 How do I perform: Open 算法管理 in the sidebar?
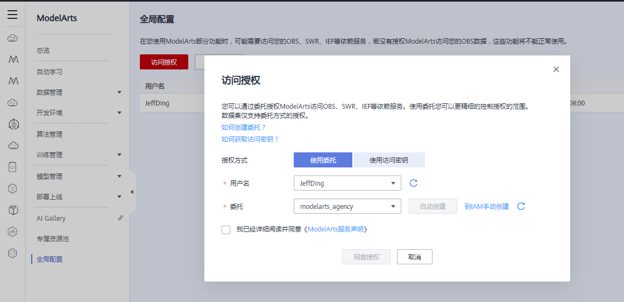[49, 134]
